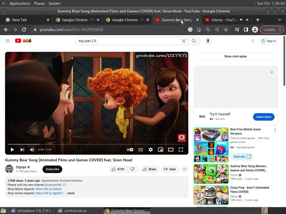Image resolution: width=286 pixels, height=214 pixels.
Task: Install page via download icon in omnibox
Action: [199, 30]
